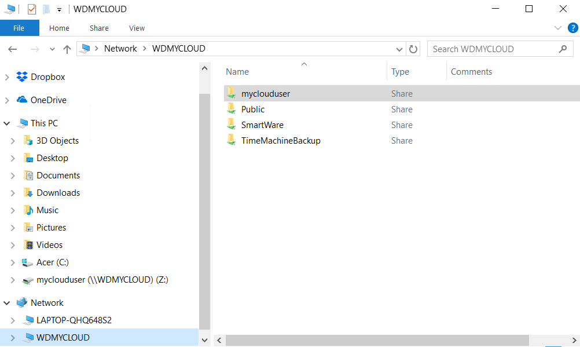The image size is (580, 347).
Task: Click the search magnifier in the search box
Action: [x=562, y=49]
